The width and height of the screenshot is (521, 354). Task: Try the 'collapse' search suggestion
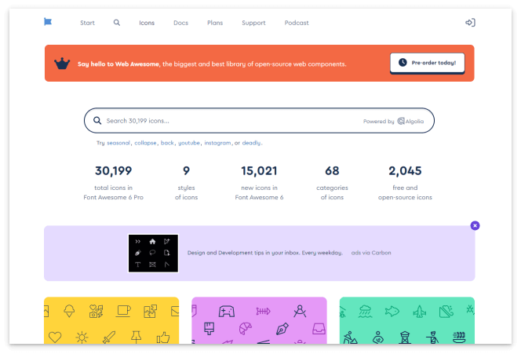point(145,143)
